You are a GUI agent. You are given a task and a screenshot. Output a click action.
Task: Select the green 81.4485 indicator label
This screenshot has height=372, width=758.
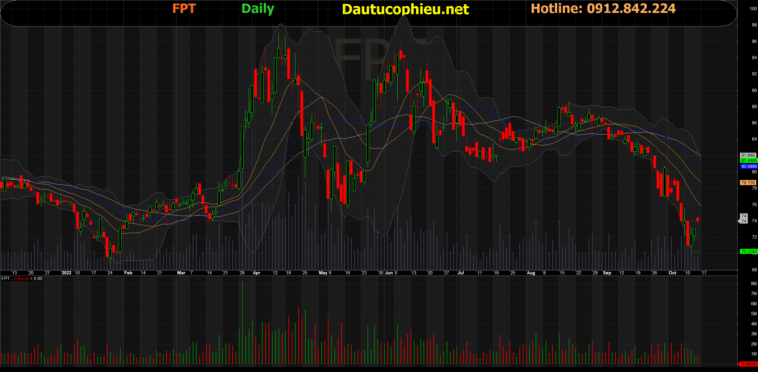tap(749, 160)
